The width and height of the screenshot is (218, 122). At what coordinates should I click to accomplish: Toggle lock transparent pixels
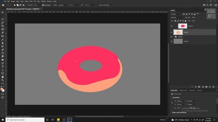tap(175, 21)
